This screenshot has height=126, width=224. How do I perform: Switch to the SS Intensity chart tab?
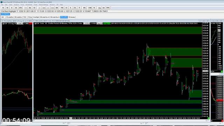(x=71, y=17)
